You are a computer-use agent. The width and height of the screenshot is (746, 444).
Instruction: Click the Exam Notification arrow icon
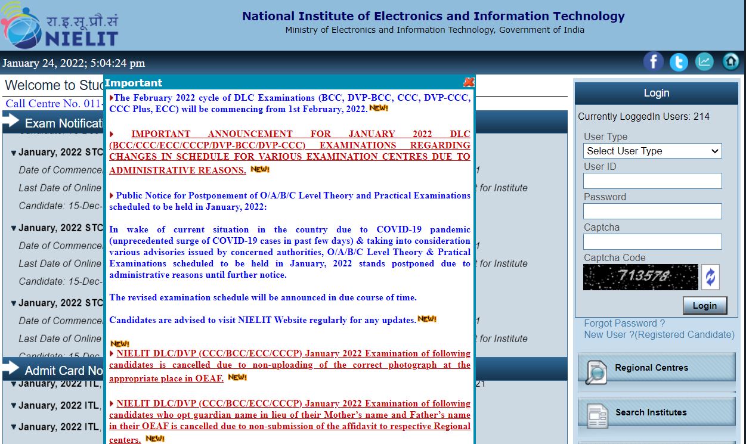point(11,122)
